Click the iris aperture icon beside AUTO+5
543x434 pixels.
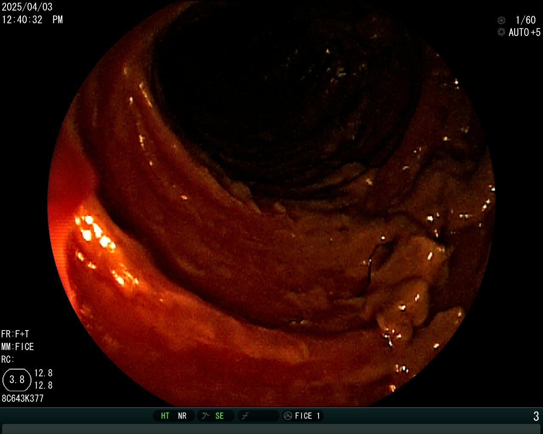[x=501, y=32]
